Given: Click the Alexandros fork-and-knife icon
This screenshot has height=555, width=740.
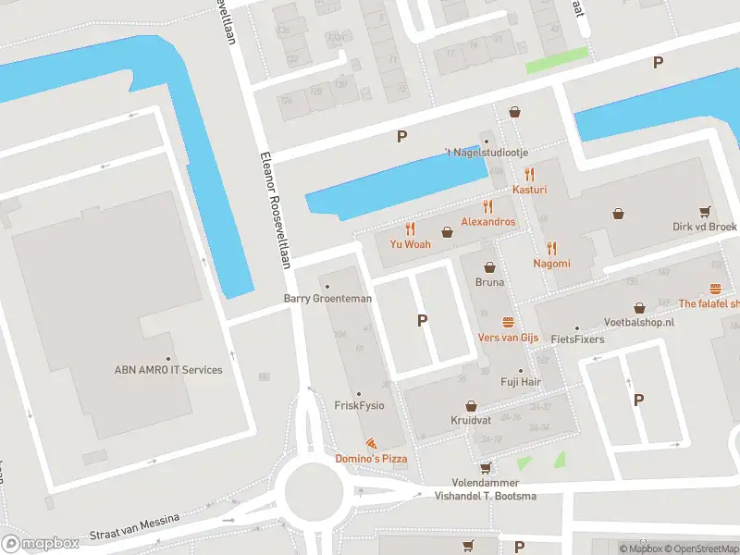Looking at the screenshot, I should [x=488, y=206].
